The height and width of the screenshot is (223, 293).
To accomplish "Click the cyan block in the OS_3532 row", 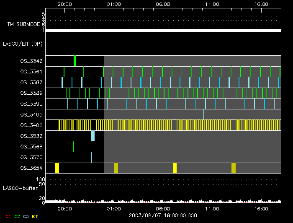I will (x=93, y=136).
